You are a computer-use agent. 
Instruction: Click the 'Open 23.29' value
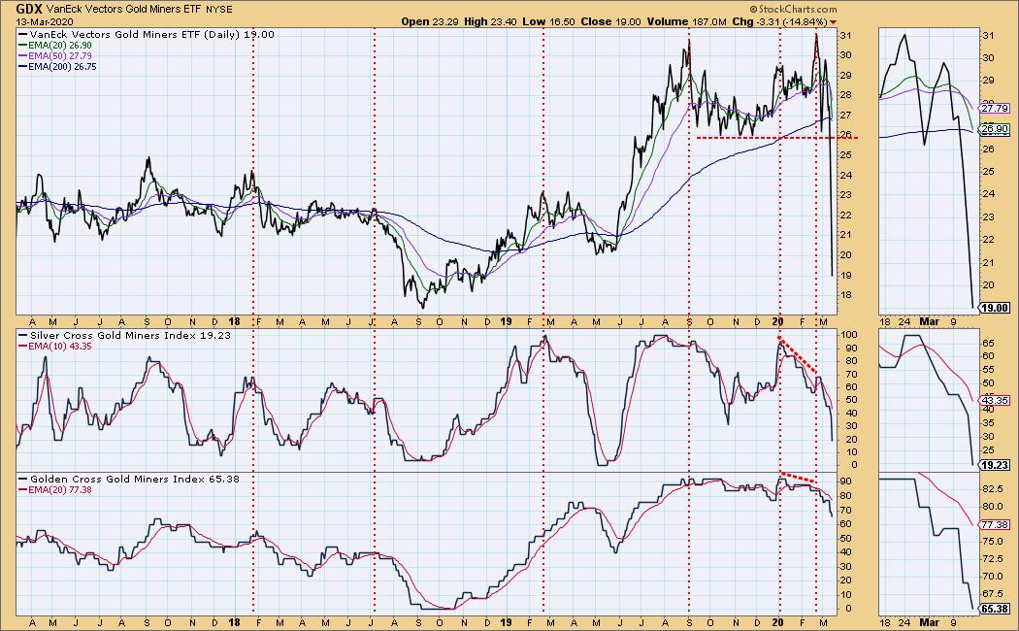tap(429, 21)
